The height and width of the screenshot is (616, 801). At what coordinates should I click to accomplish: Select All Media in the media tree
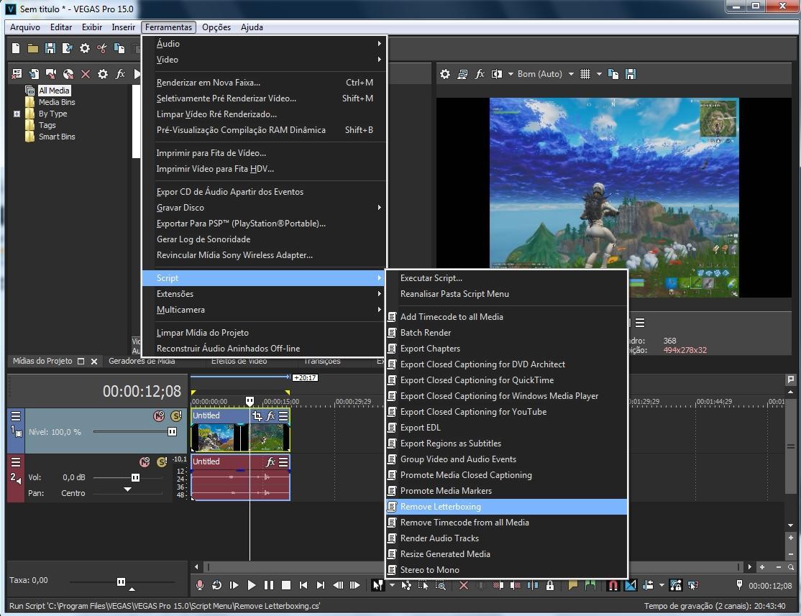[54, 91]
